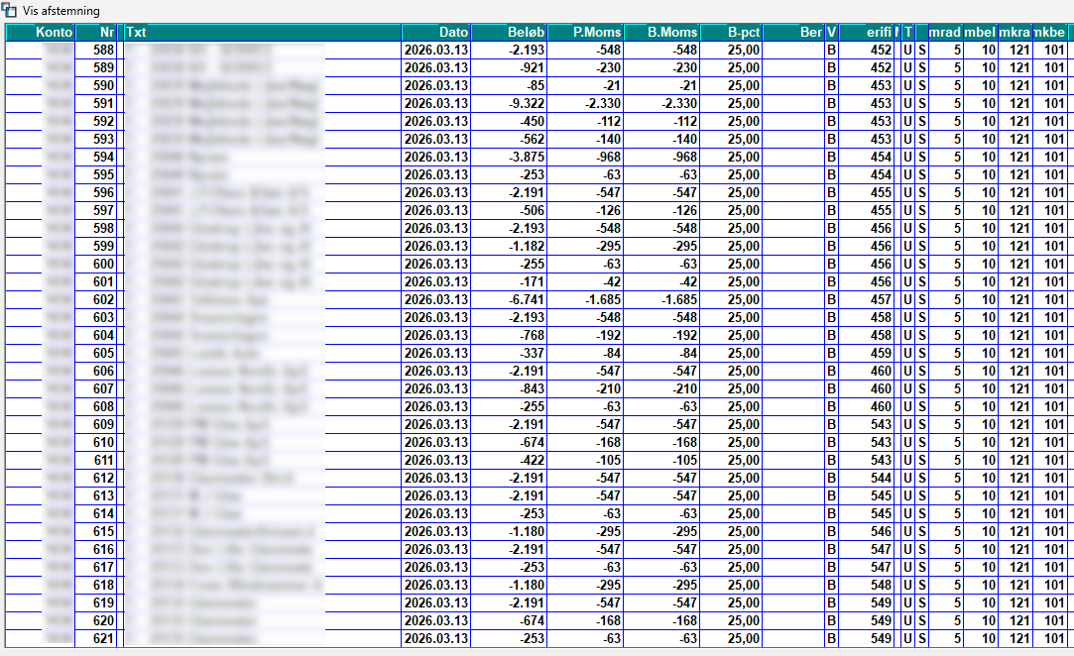Screen dimensions: 1074x656
Task: Click the nkbe column header
Action: point(1050,32)
